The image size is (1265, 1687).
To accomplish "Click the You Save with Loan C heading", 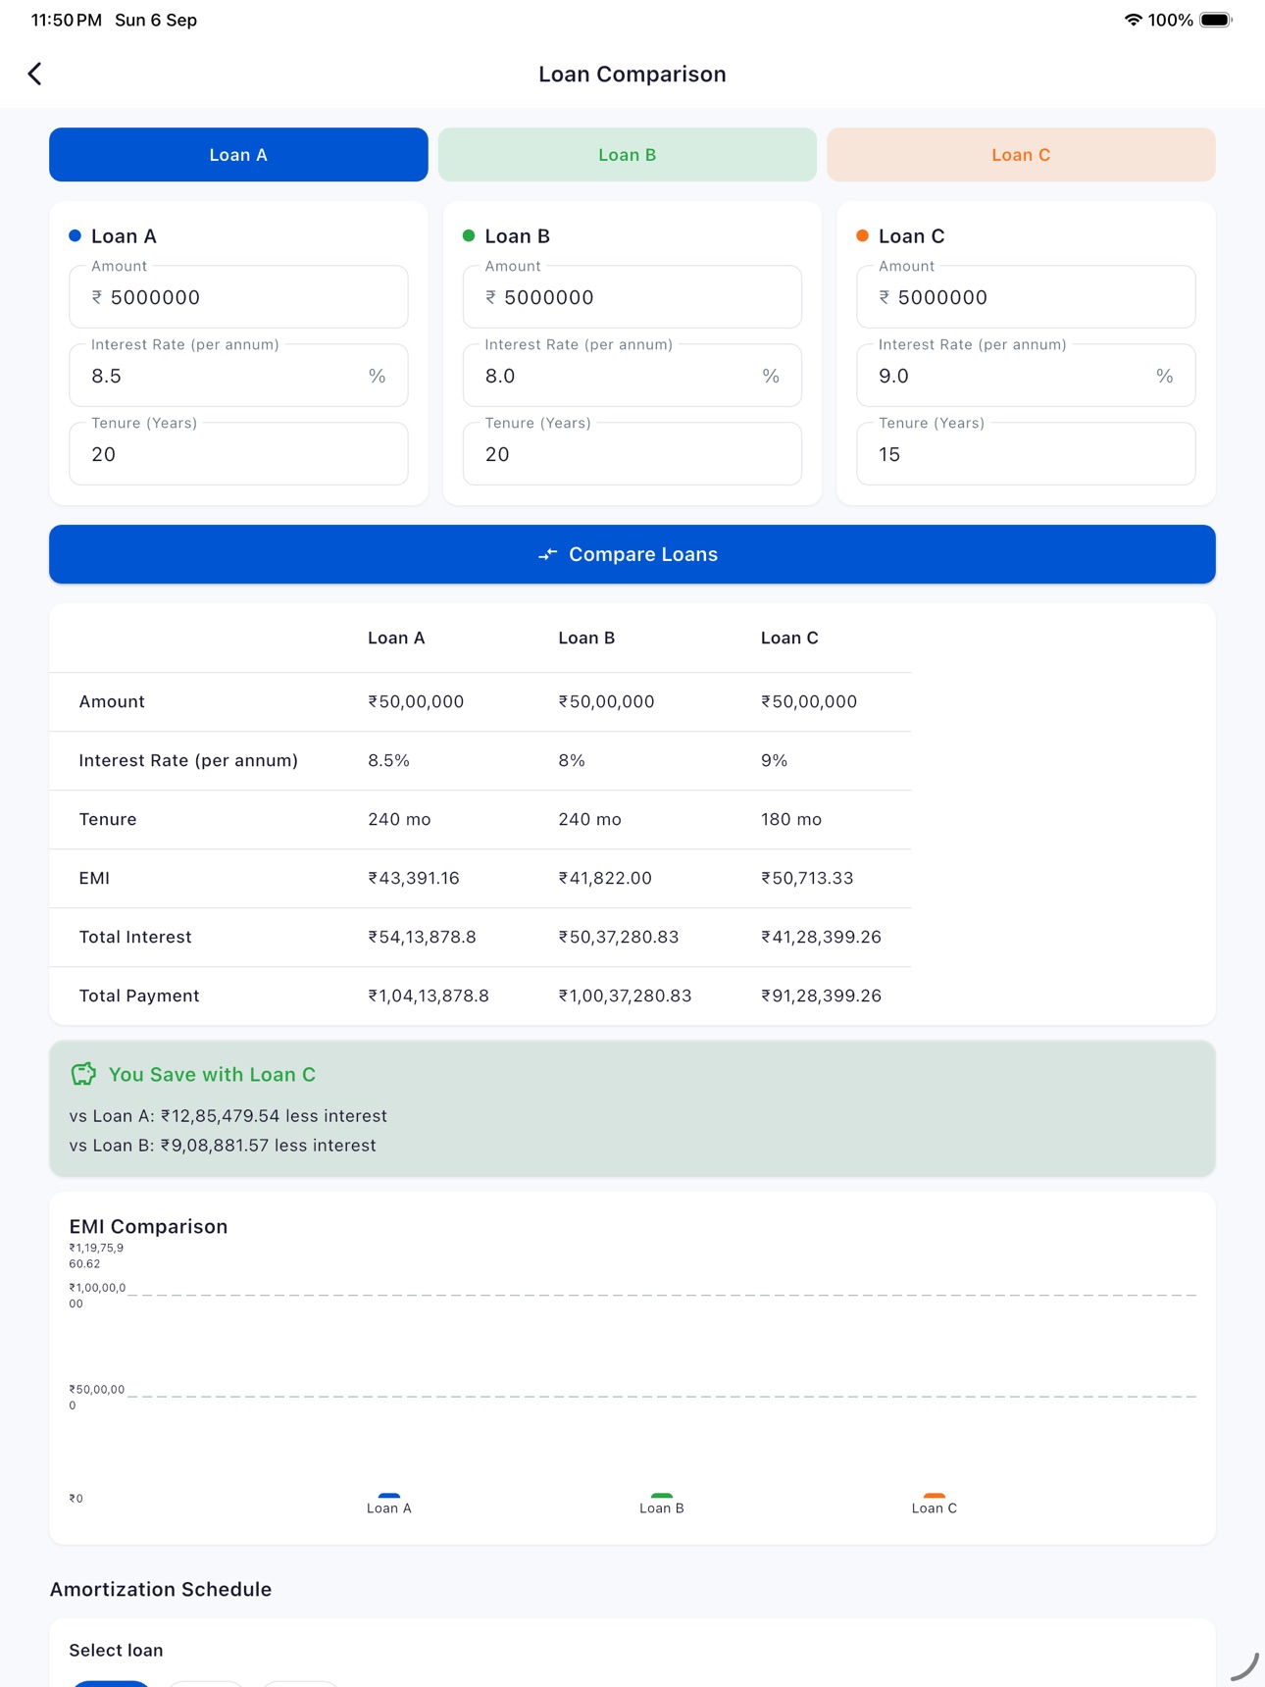I will click(x=212, y=1074).
